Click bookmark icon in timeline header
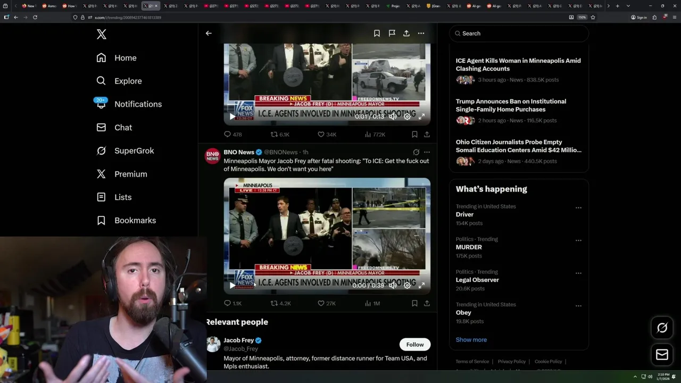This screenshot has width=681, height=383. pos(377,33)
